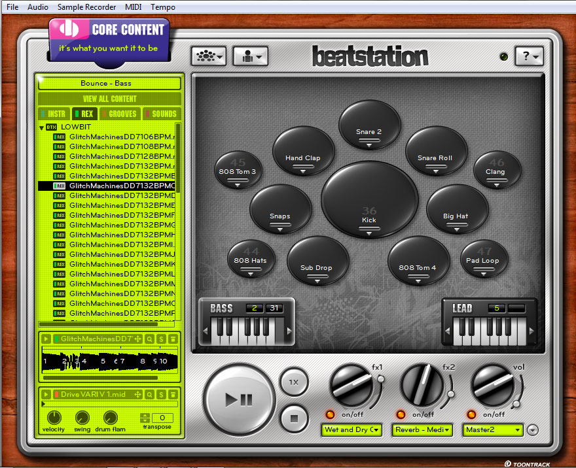Delete the GlitchMachinesDD7 loop with the trash icon
Viewport: 576px width, 468px height.
click(173, 339)
